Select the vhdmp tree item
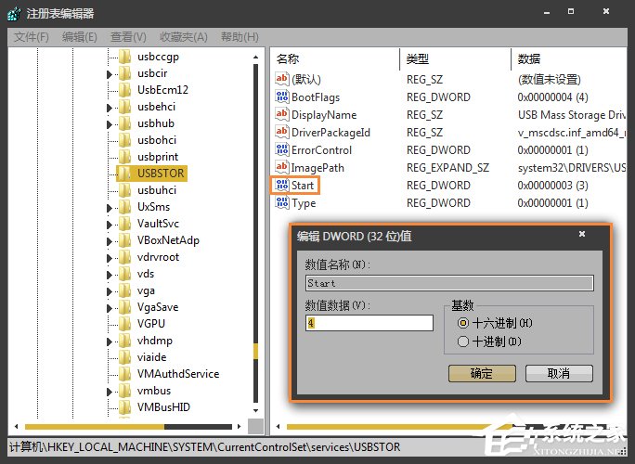The height and width of the screenshot is (464, 635). pos(155,341)
